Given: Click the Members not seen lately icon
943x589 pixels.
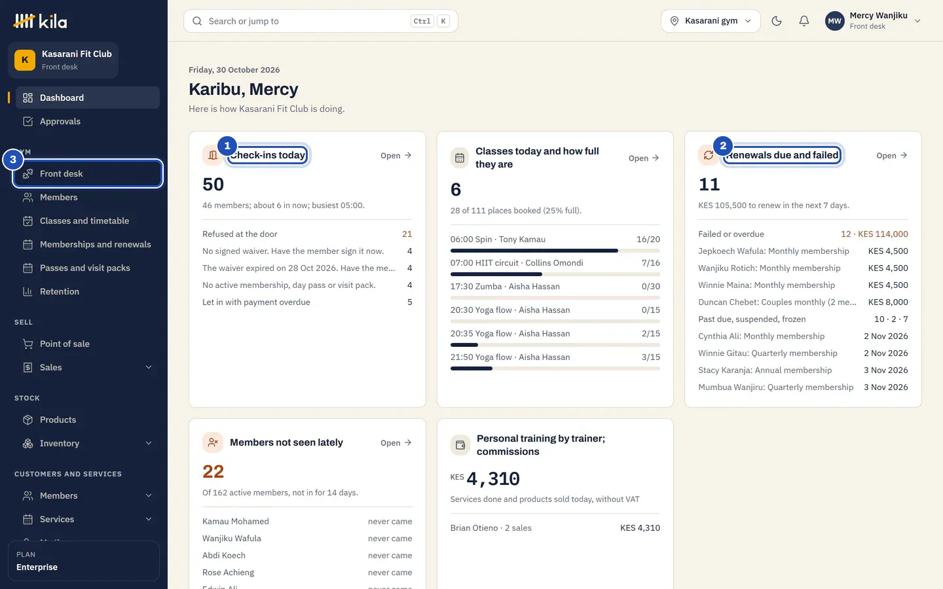Looking at the screenshot, I should click(213, 442).
